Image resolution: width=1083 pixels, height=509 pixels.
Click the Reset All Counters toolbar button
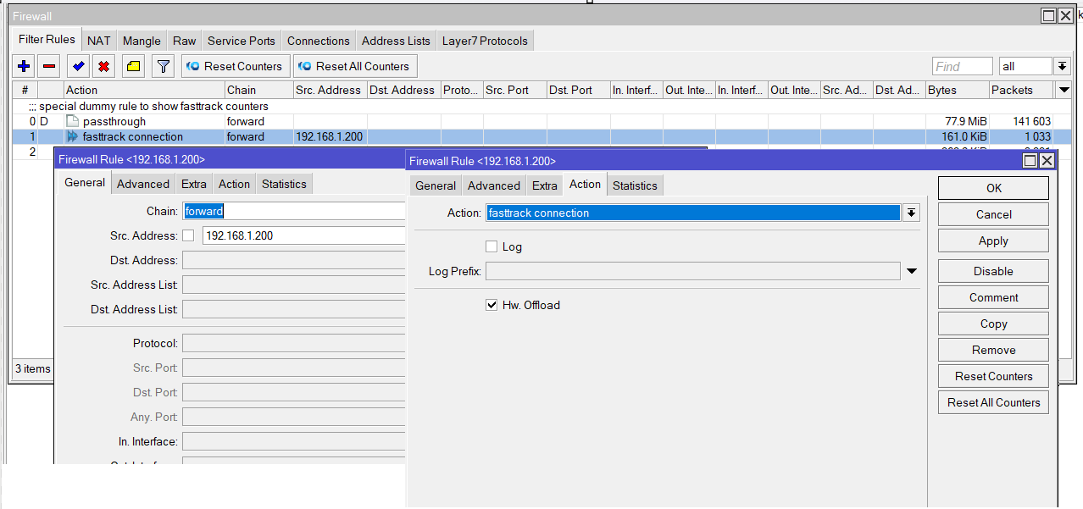point(354,66)
